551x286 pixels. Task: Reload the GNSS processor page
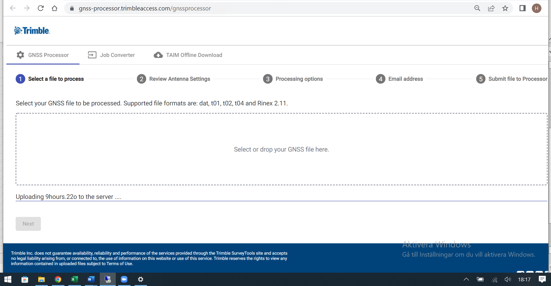(x=41, y=8)
